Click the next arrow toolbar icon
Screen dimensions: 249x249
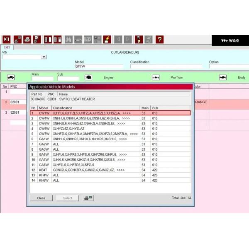click(128, 39)
